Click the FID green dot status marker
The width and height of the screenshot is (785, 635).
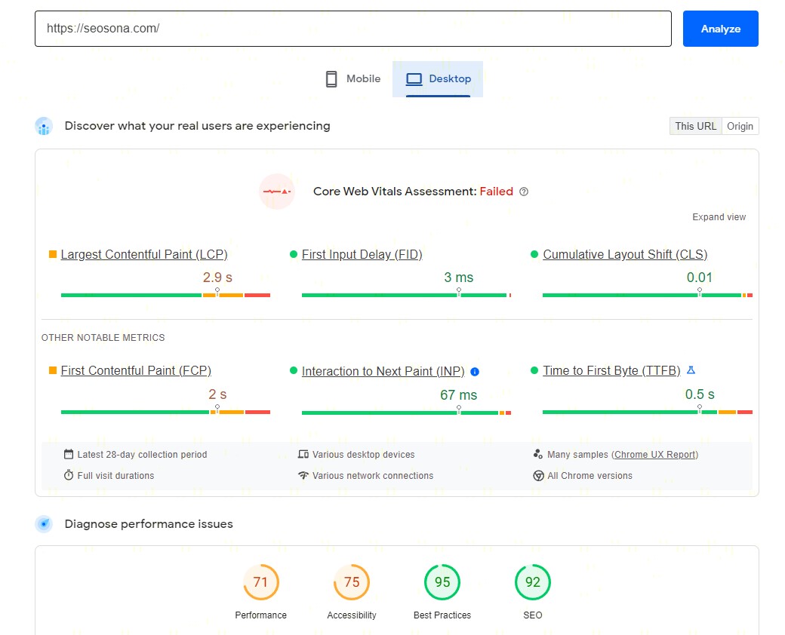point(294,254)
